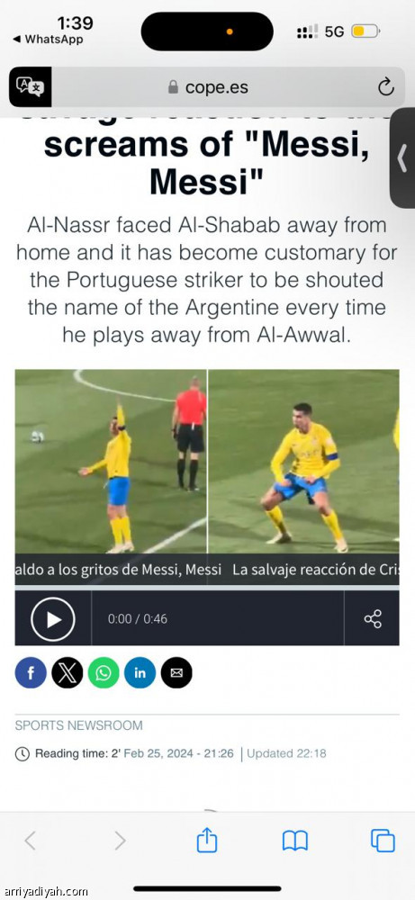Share the article on Facebook

coord(31,672)
